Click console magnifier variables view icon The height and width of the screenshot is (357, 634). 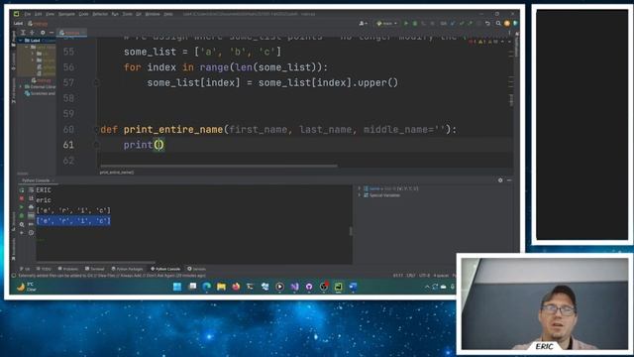coord(22,224)
